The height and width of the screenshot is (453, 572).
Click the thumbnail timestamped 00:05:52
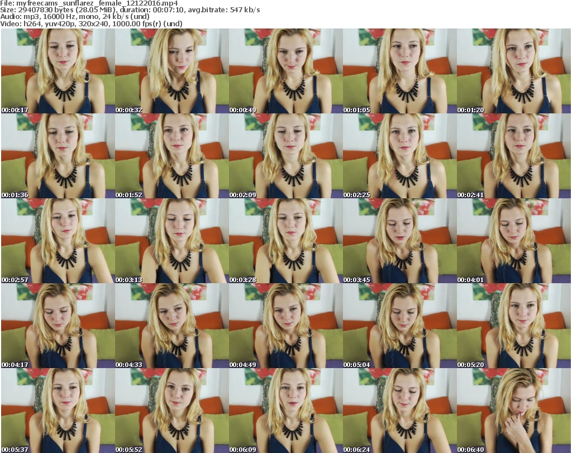(x=172, y=411)
